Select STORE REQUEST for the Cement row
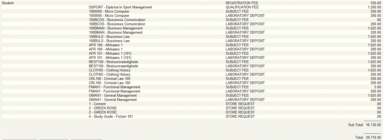383x140 pixels. point(240,104)
